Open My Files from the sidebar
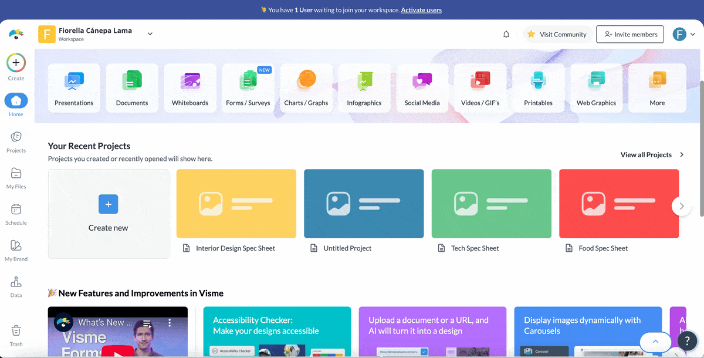This screenshot has width=704, height=358. point(16,178)
